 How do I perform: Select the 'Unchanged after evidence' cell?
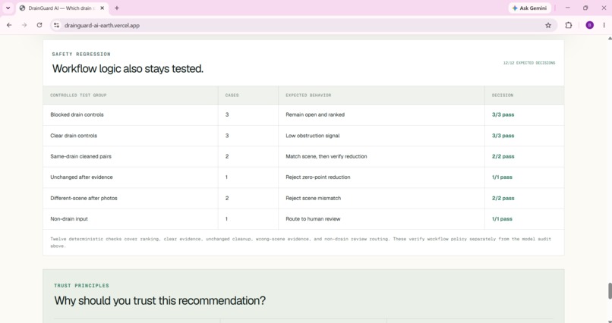click(x=81, y=177)
